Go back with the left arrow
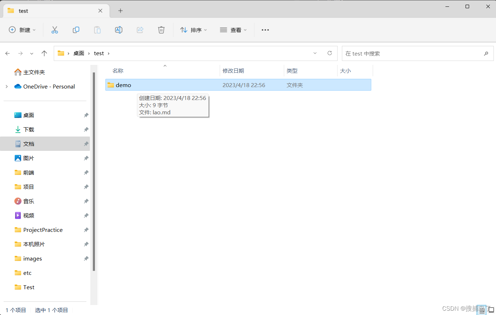The height and width of the screenshot is (315, 496). 8,53
